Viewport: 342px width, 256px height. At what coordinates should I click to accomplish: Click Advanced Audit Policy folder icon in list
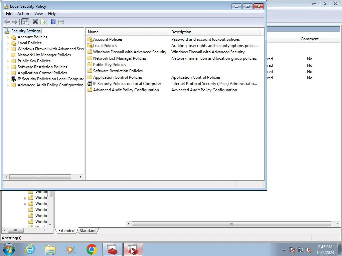[90, 90]
